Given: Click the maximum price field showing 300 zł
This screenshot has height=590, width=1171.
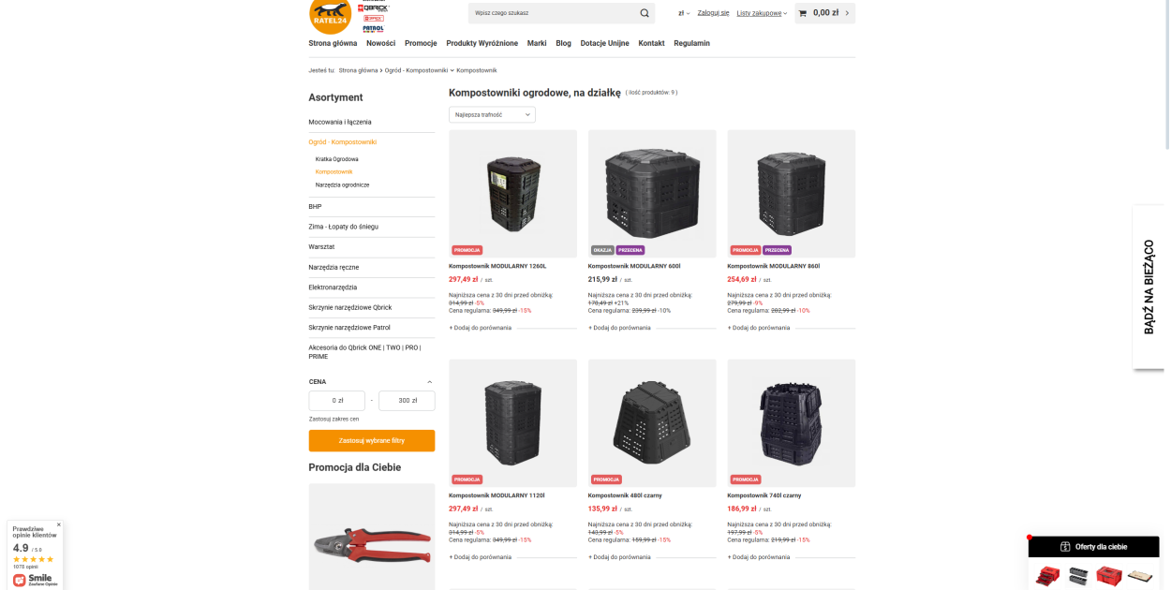Looking at the screenshot, I should tap(407, 401).
